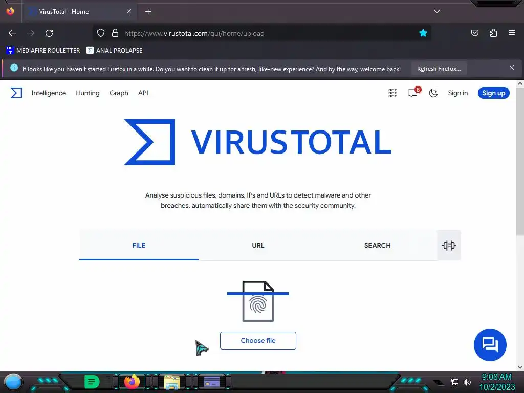
Task: Open the second bookmark in the bookmarks toolbar
Action: tap(114, 51)
